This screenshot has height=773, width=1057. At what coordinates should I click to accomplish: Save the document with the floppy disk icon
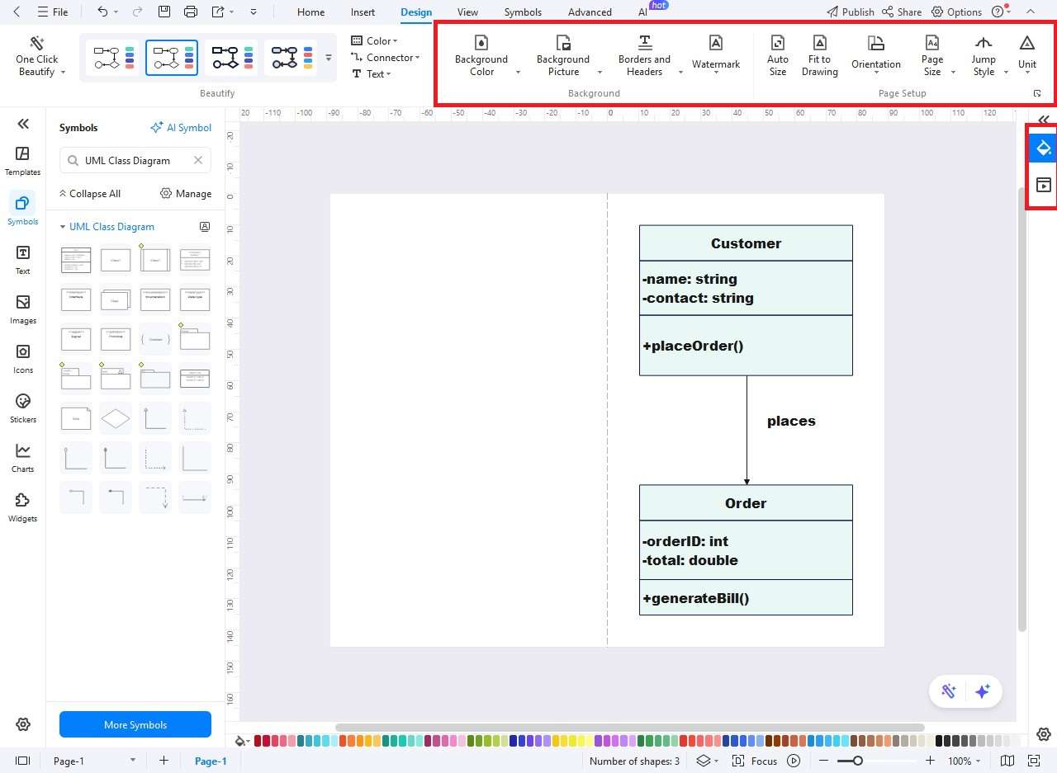point(164,12)
